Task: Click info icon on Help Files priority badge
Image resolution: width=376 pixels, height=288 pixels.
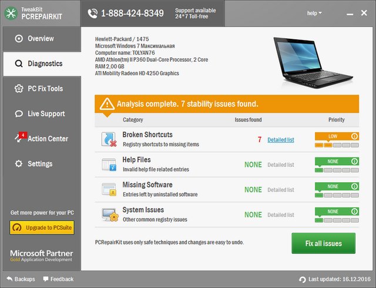Action: pyautogui.click(x=354, y=161)
